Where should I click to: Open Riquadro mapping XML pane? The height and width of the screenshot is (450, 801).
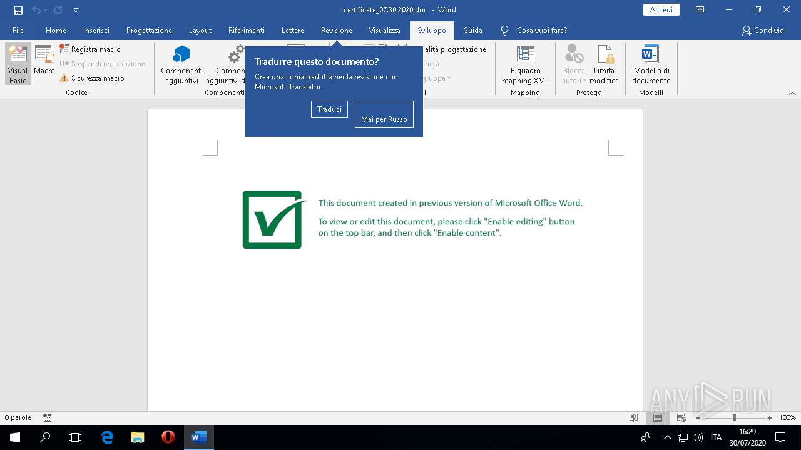pos(525,64)
